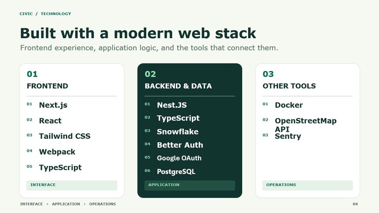Image resolution: width=379 pixels, height=213 pixels.
Task: Click the FRONTEND card heading
Action: pyautogui.click(x=47, y=86)
